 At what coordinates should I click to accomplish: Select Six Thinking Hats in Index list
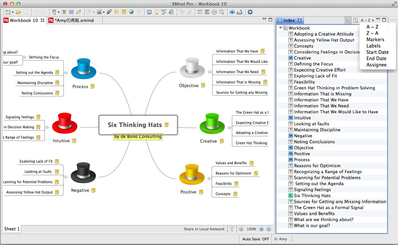tap(312, 195)
